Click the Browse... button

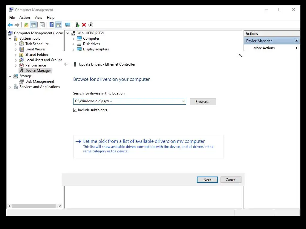click(202, 102)
